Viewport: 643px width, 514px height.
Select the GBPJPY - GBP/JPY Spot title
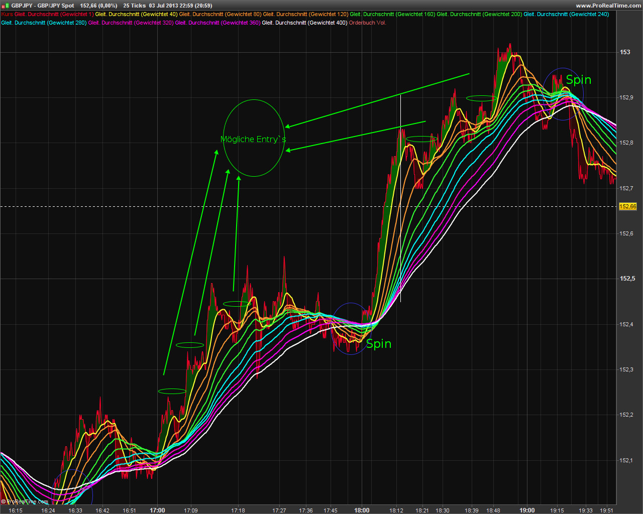click(x=43, y=6)
